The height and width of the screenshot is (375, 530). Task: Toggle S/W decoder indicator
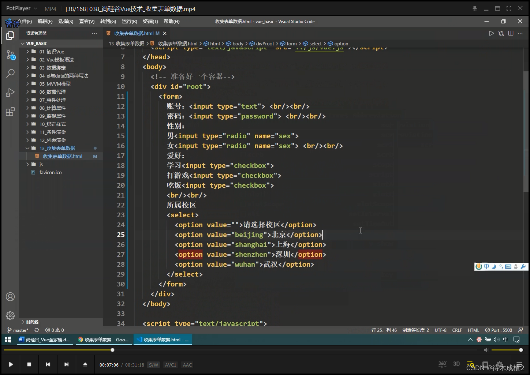pos(153,365)
